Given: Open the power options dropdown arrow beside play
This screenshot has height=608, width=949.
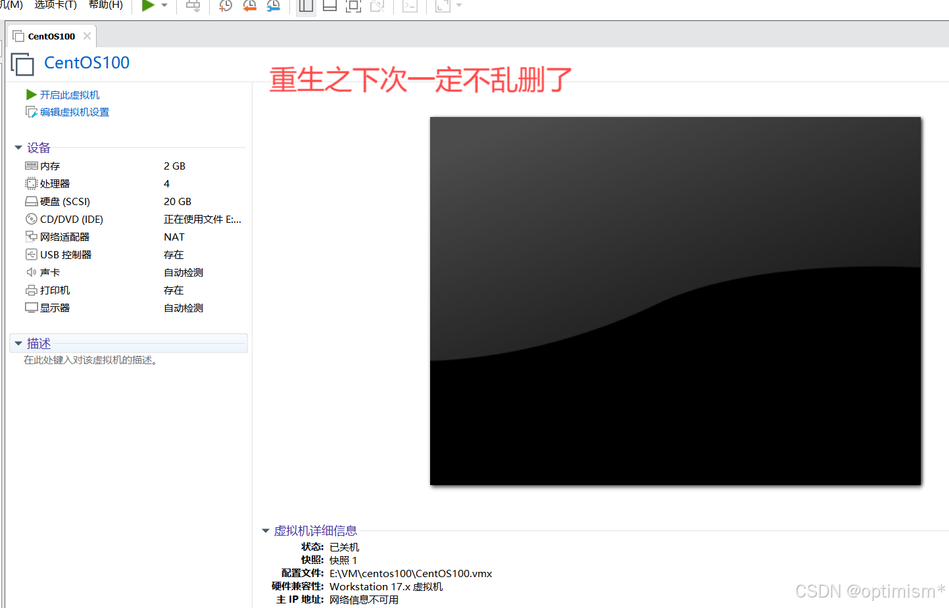Looking at the screenshot, I should pyautogui.click(x=164, y=5).
